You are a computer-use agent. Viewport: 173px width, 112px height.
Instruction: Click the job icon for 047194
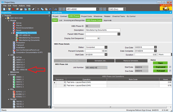(14, 57)
